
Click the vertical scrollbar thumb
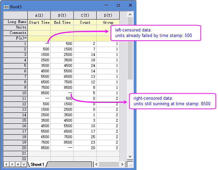(x=130, y=48)
